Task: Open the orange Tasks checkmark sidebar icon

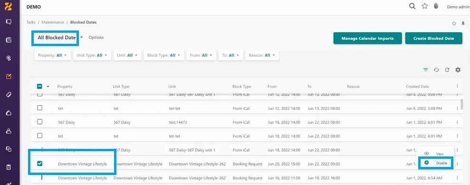Action: (9, 77)
